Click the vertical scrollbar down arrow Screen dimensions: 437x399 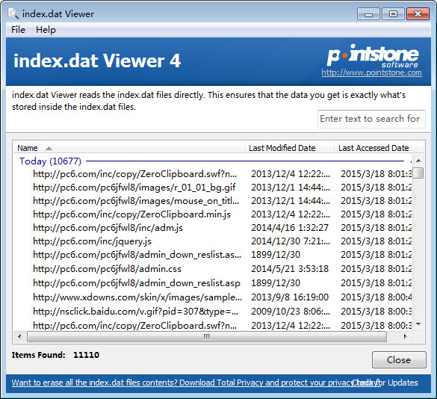pos(418,324)
